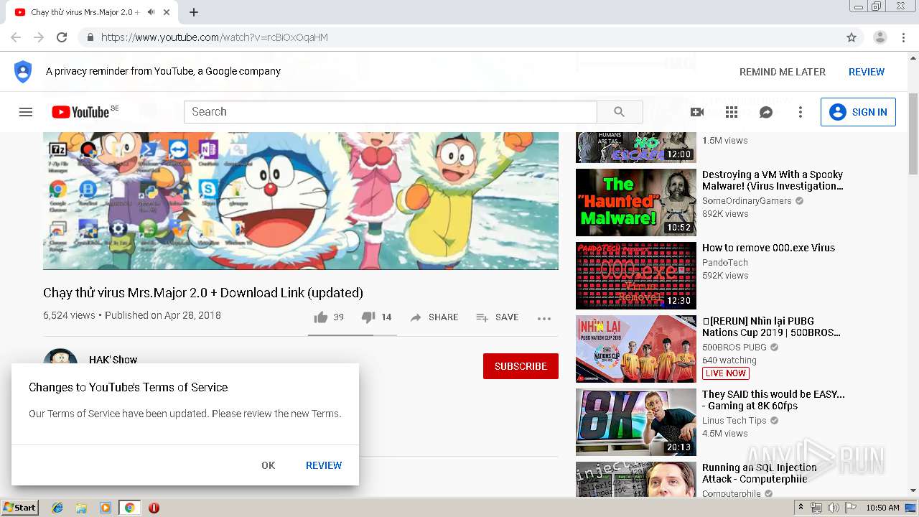Screen dimensions: 919x517
Task: Open Running an SQL Injection Attack title
Action: pyautogui.click(x=759, y=473)
